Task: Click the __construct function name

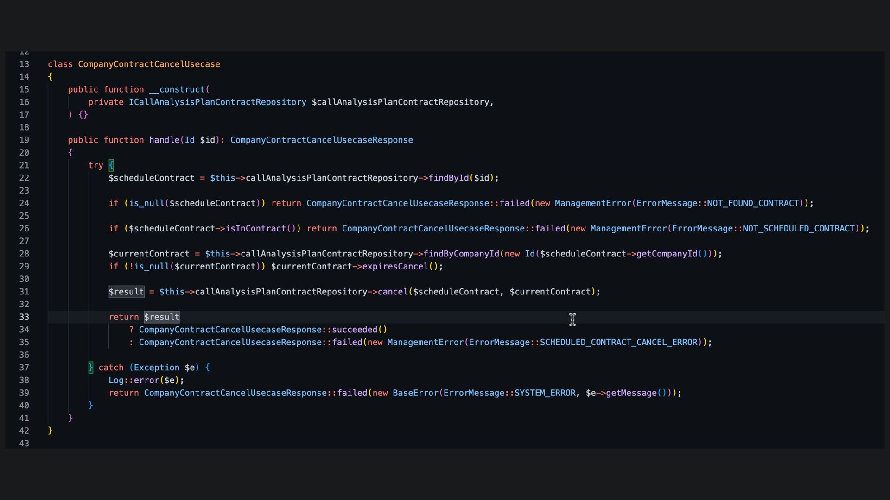Action: pyautogui.click(x=177, y=89)
